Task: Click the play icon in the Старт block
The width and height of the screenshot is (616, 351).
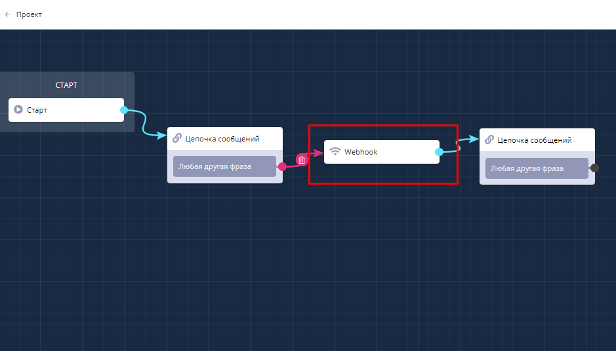Action: point(18,109)
